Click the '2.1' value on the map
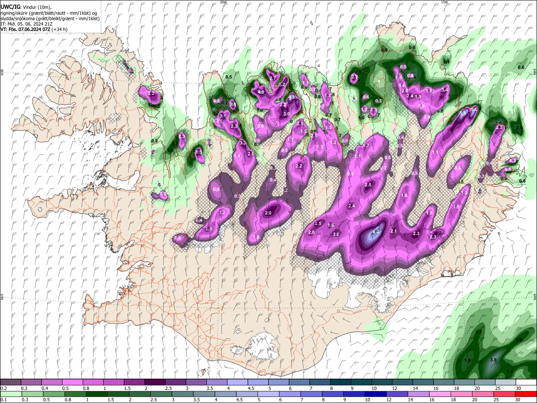The width and height of the screenshot is (537, 403). pos(394,232)
